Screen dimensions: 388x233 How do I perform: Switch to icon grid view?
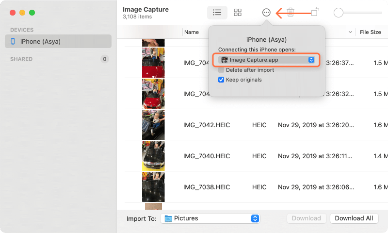pos(238,13)
